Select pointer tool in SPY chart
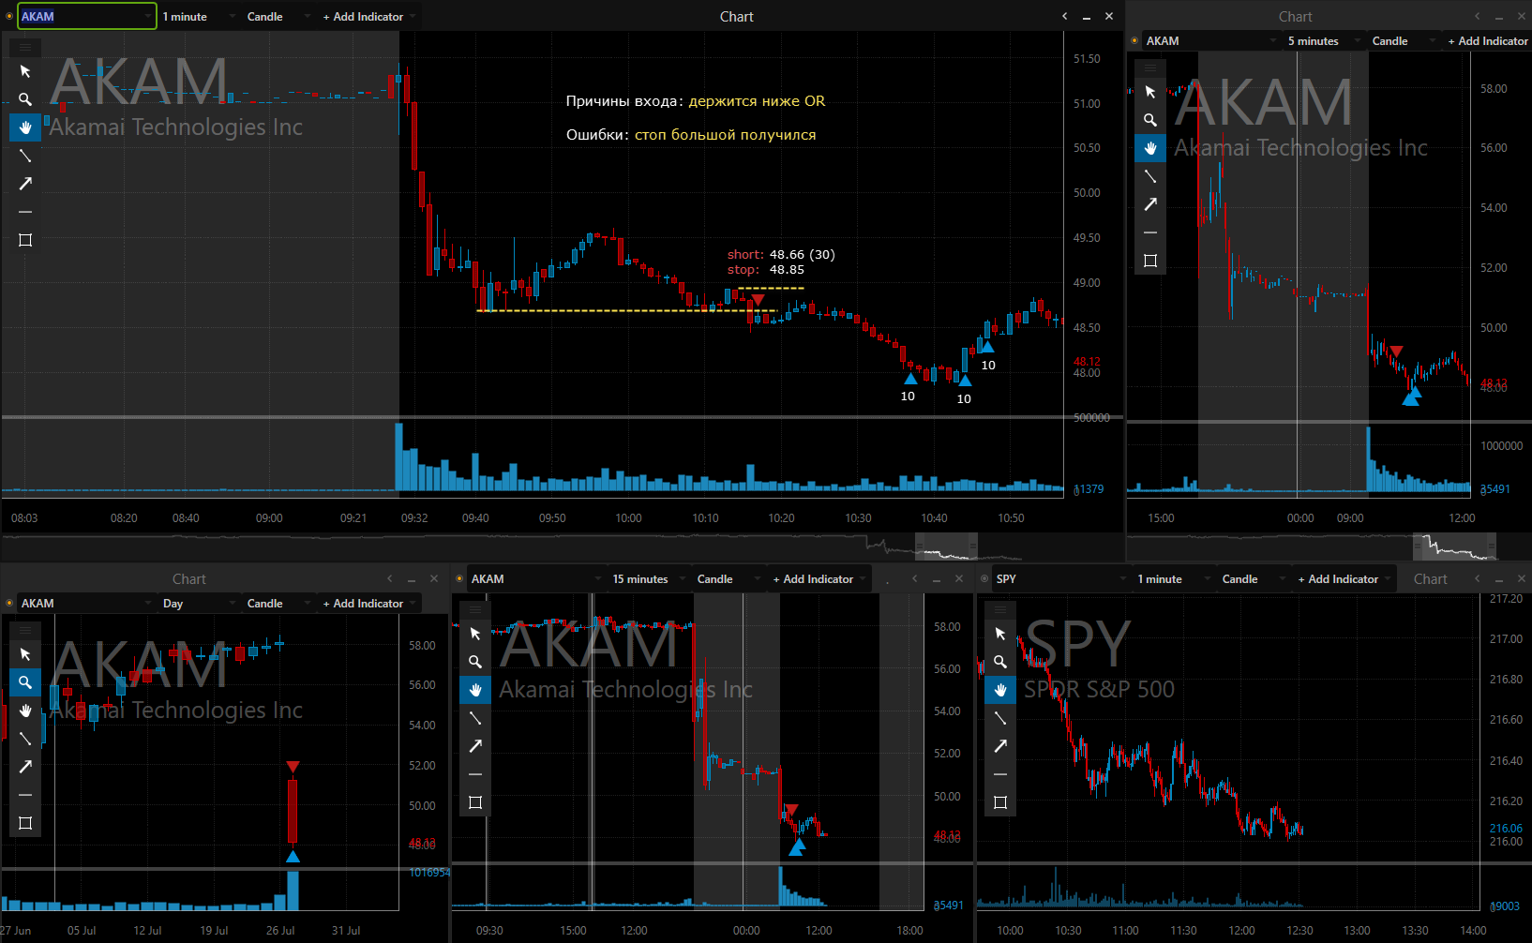 pos(1000,634)
